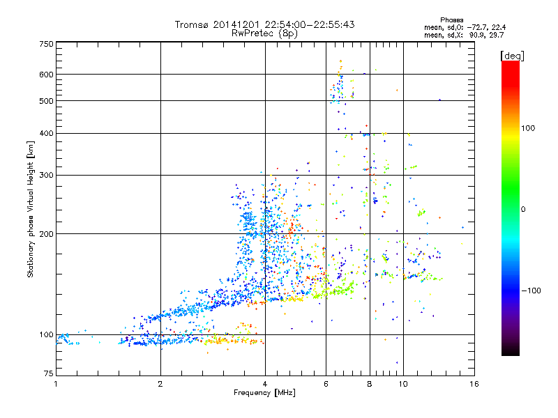The height and width of the screenshot is (418, 558).
Task: Click the x-axis tick label "10"
Action: [x=403, y=384]
